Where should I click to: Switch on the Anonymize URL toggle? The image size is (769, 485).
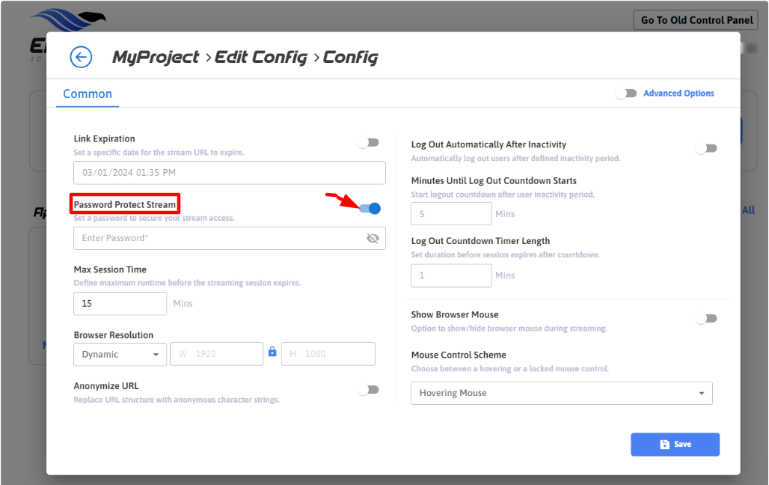coord(368,389)
